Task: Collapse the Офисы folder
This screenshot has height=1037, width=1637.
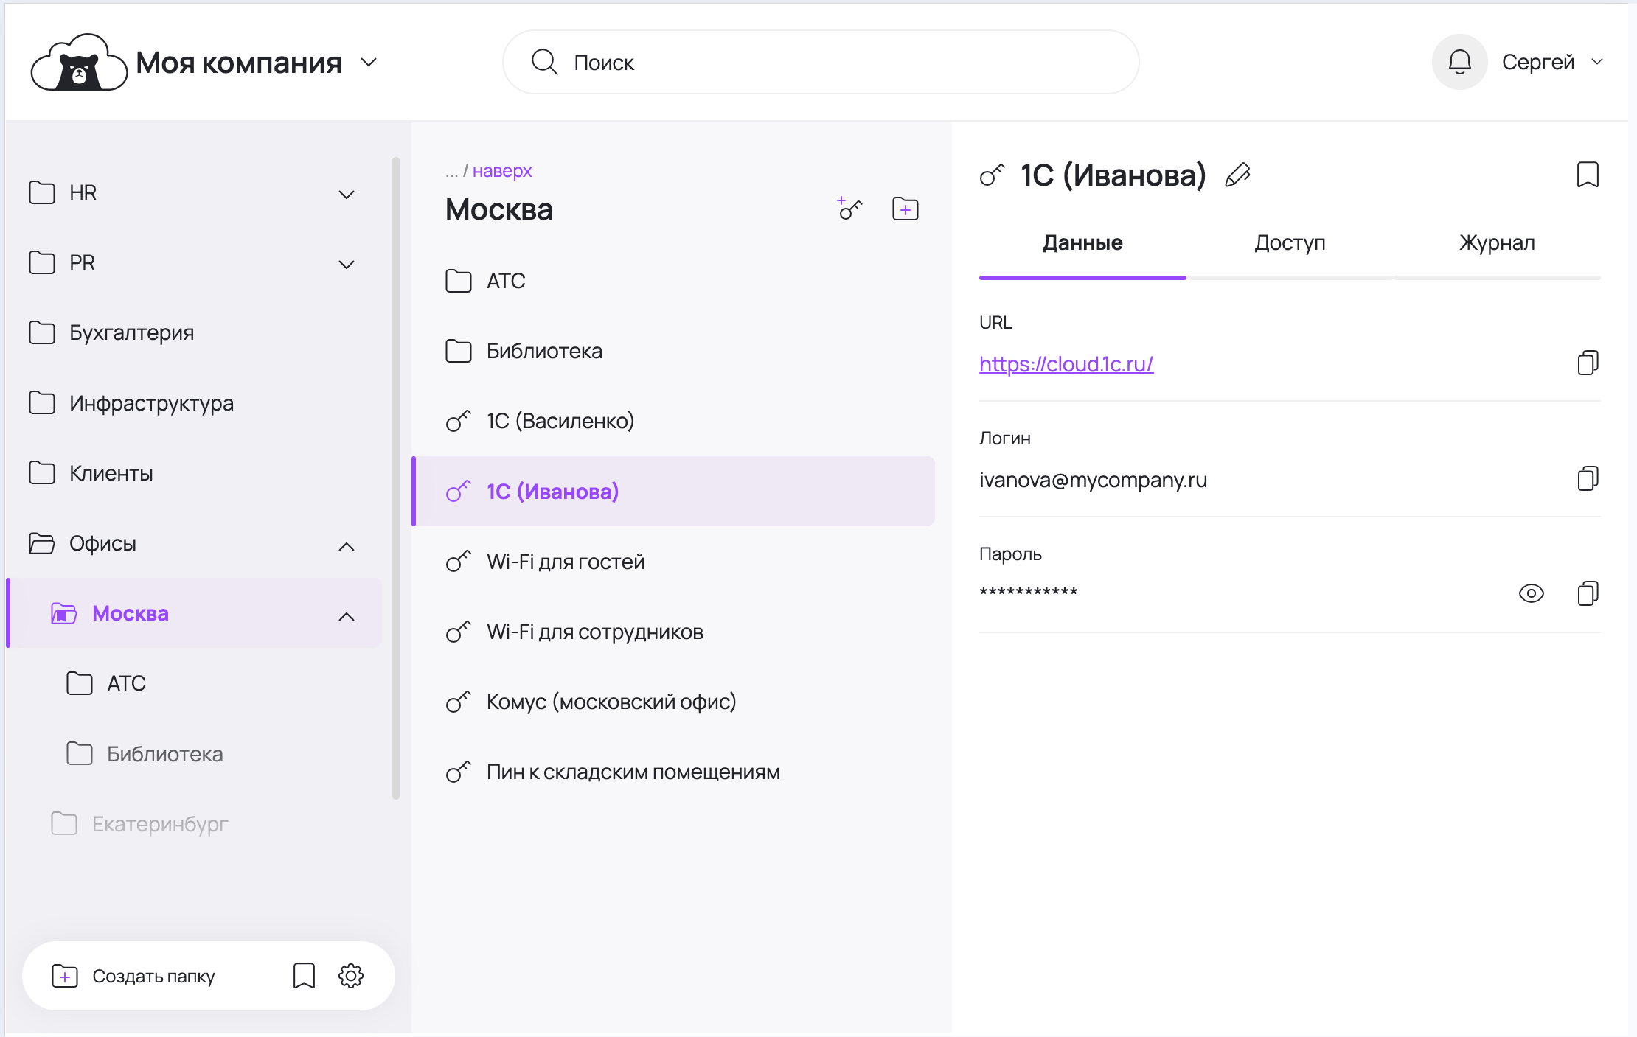Action: pos(347,546)
